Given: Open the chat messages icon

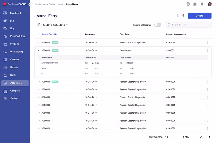Looking at the screenshot, I should [195, 4].
